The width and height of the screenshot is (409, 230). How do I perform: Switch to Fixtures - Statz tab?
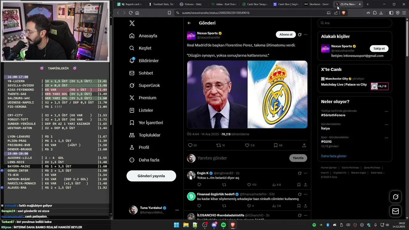click(192, 4)
